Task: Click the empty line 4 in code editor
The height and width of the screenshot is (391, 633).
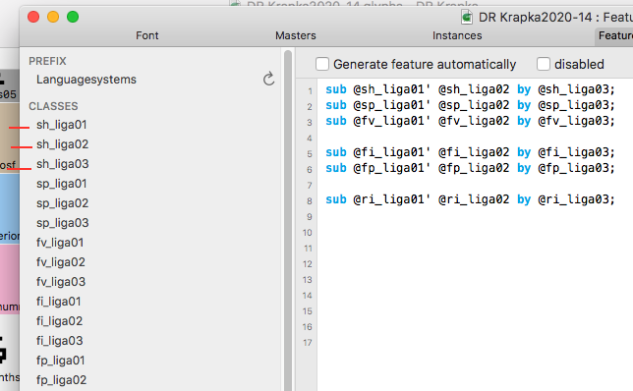Action: tap(475, 138)
